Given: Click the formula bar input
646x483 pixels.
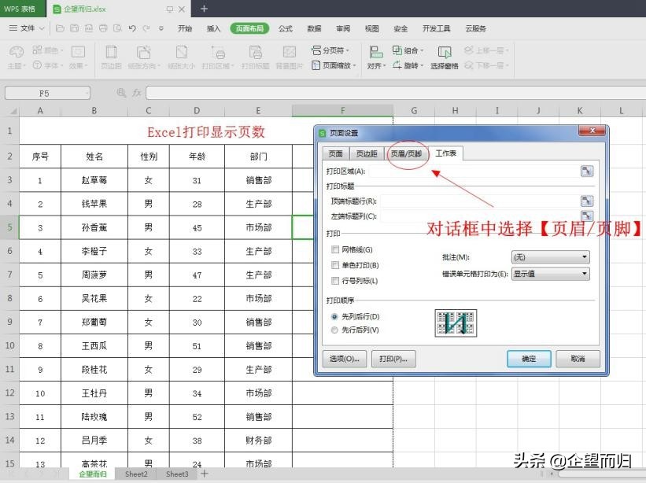Looking at the screenshot, I should click(x=396, y=93).
